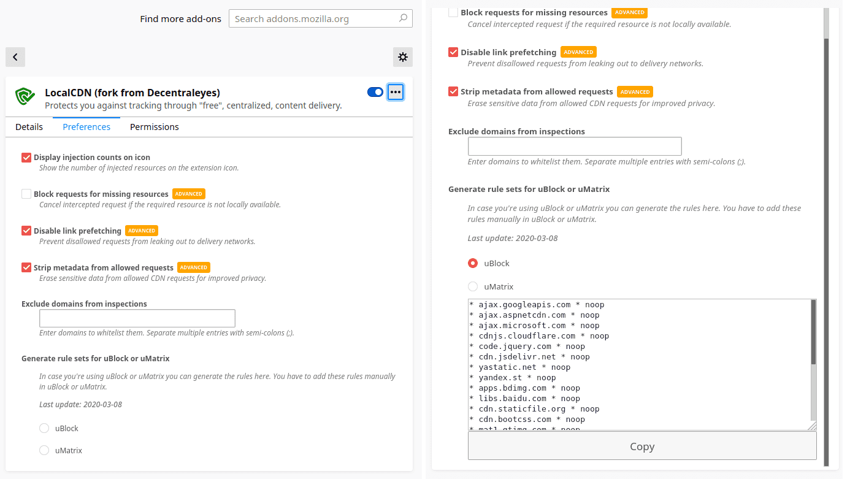Click ADVANCED badge beside left Disable link prefetching
The width and height of the screenshot is (850, 479).
pos(142,231)
